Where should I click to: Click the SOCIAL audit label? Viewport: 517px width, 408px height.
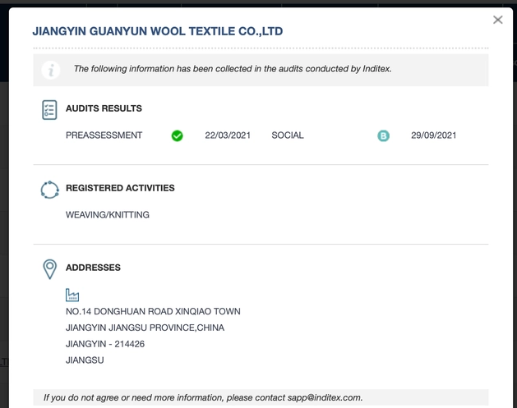288,135
